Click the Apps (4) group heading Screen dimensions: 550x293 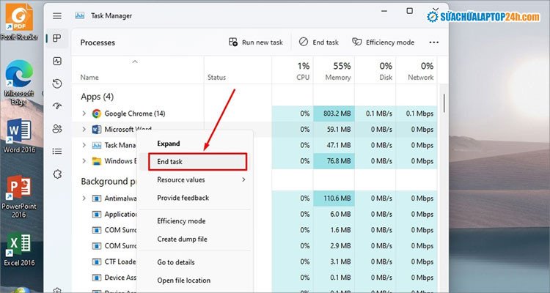[x=97, y=97]
